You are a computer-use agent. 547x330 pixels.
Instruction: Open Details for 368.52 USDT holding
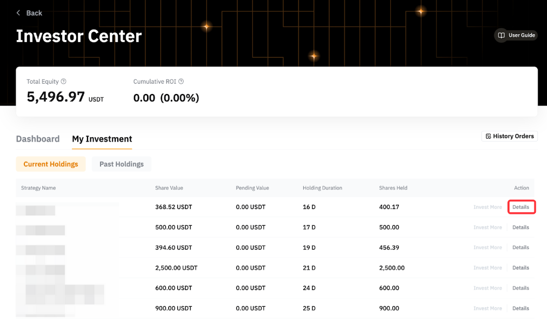[521, 207]
